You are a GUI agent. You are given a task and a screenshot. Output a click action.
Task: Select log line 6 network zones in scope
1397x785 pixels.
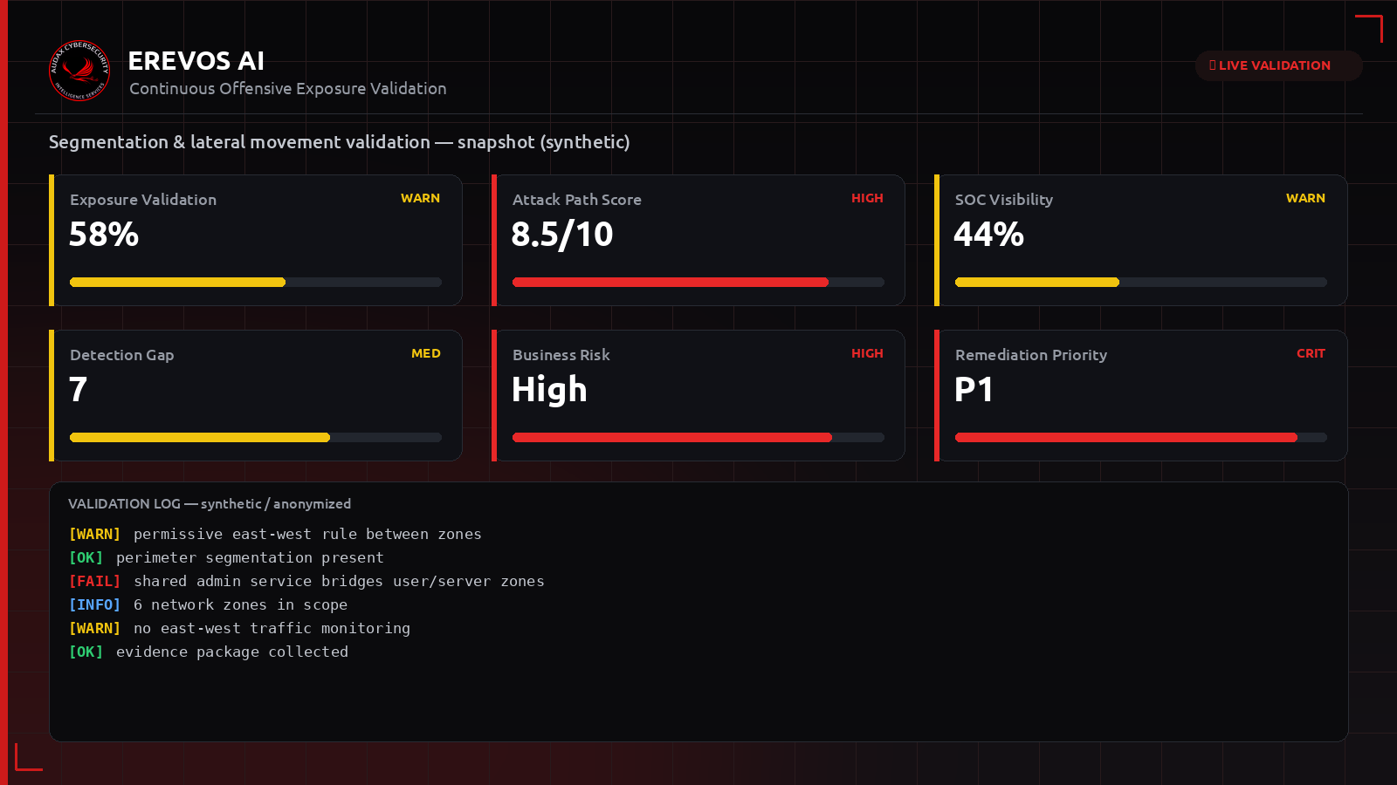coord(208,604)
